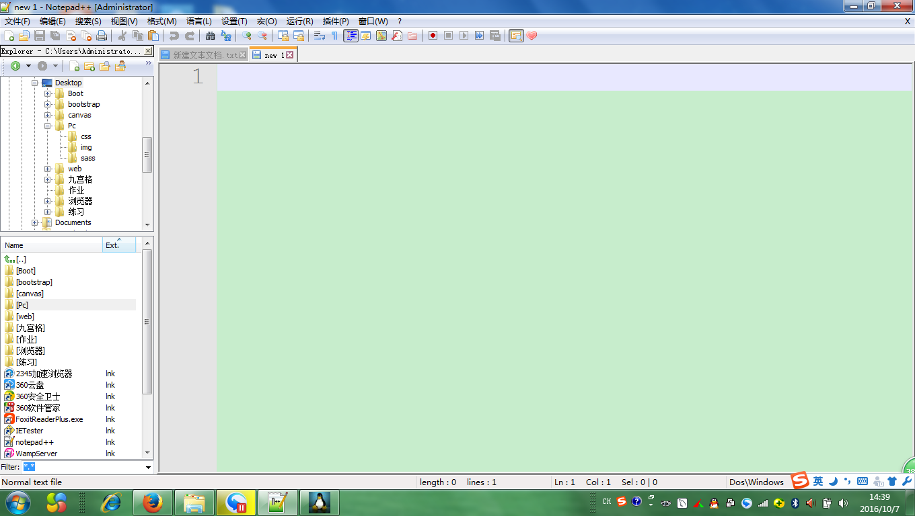Open back-history dropdown beside green arrow
The width and height of the screenshot is (915, 516).
pos(28,66)
